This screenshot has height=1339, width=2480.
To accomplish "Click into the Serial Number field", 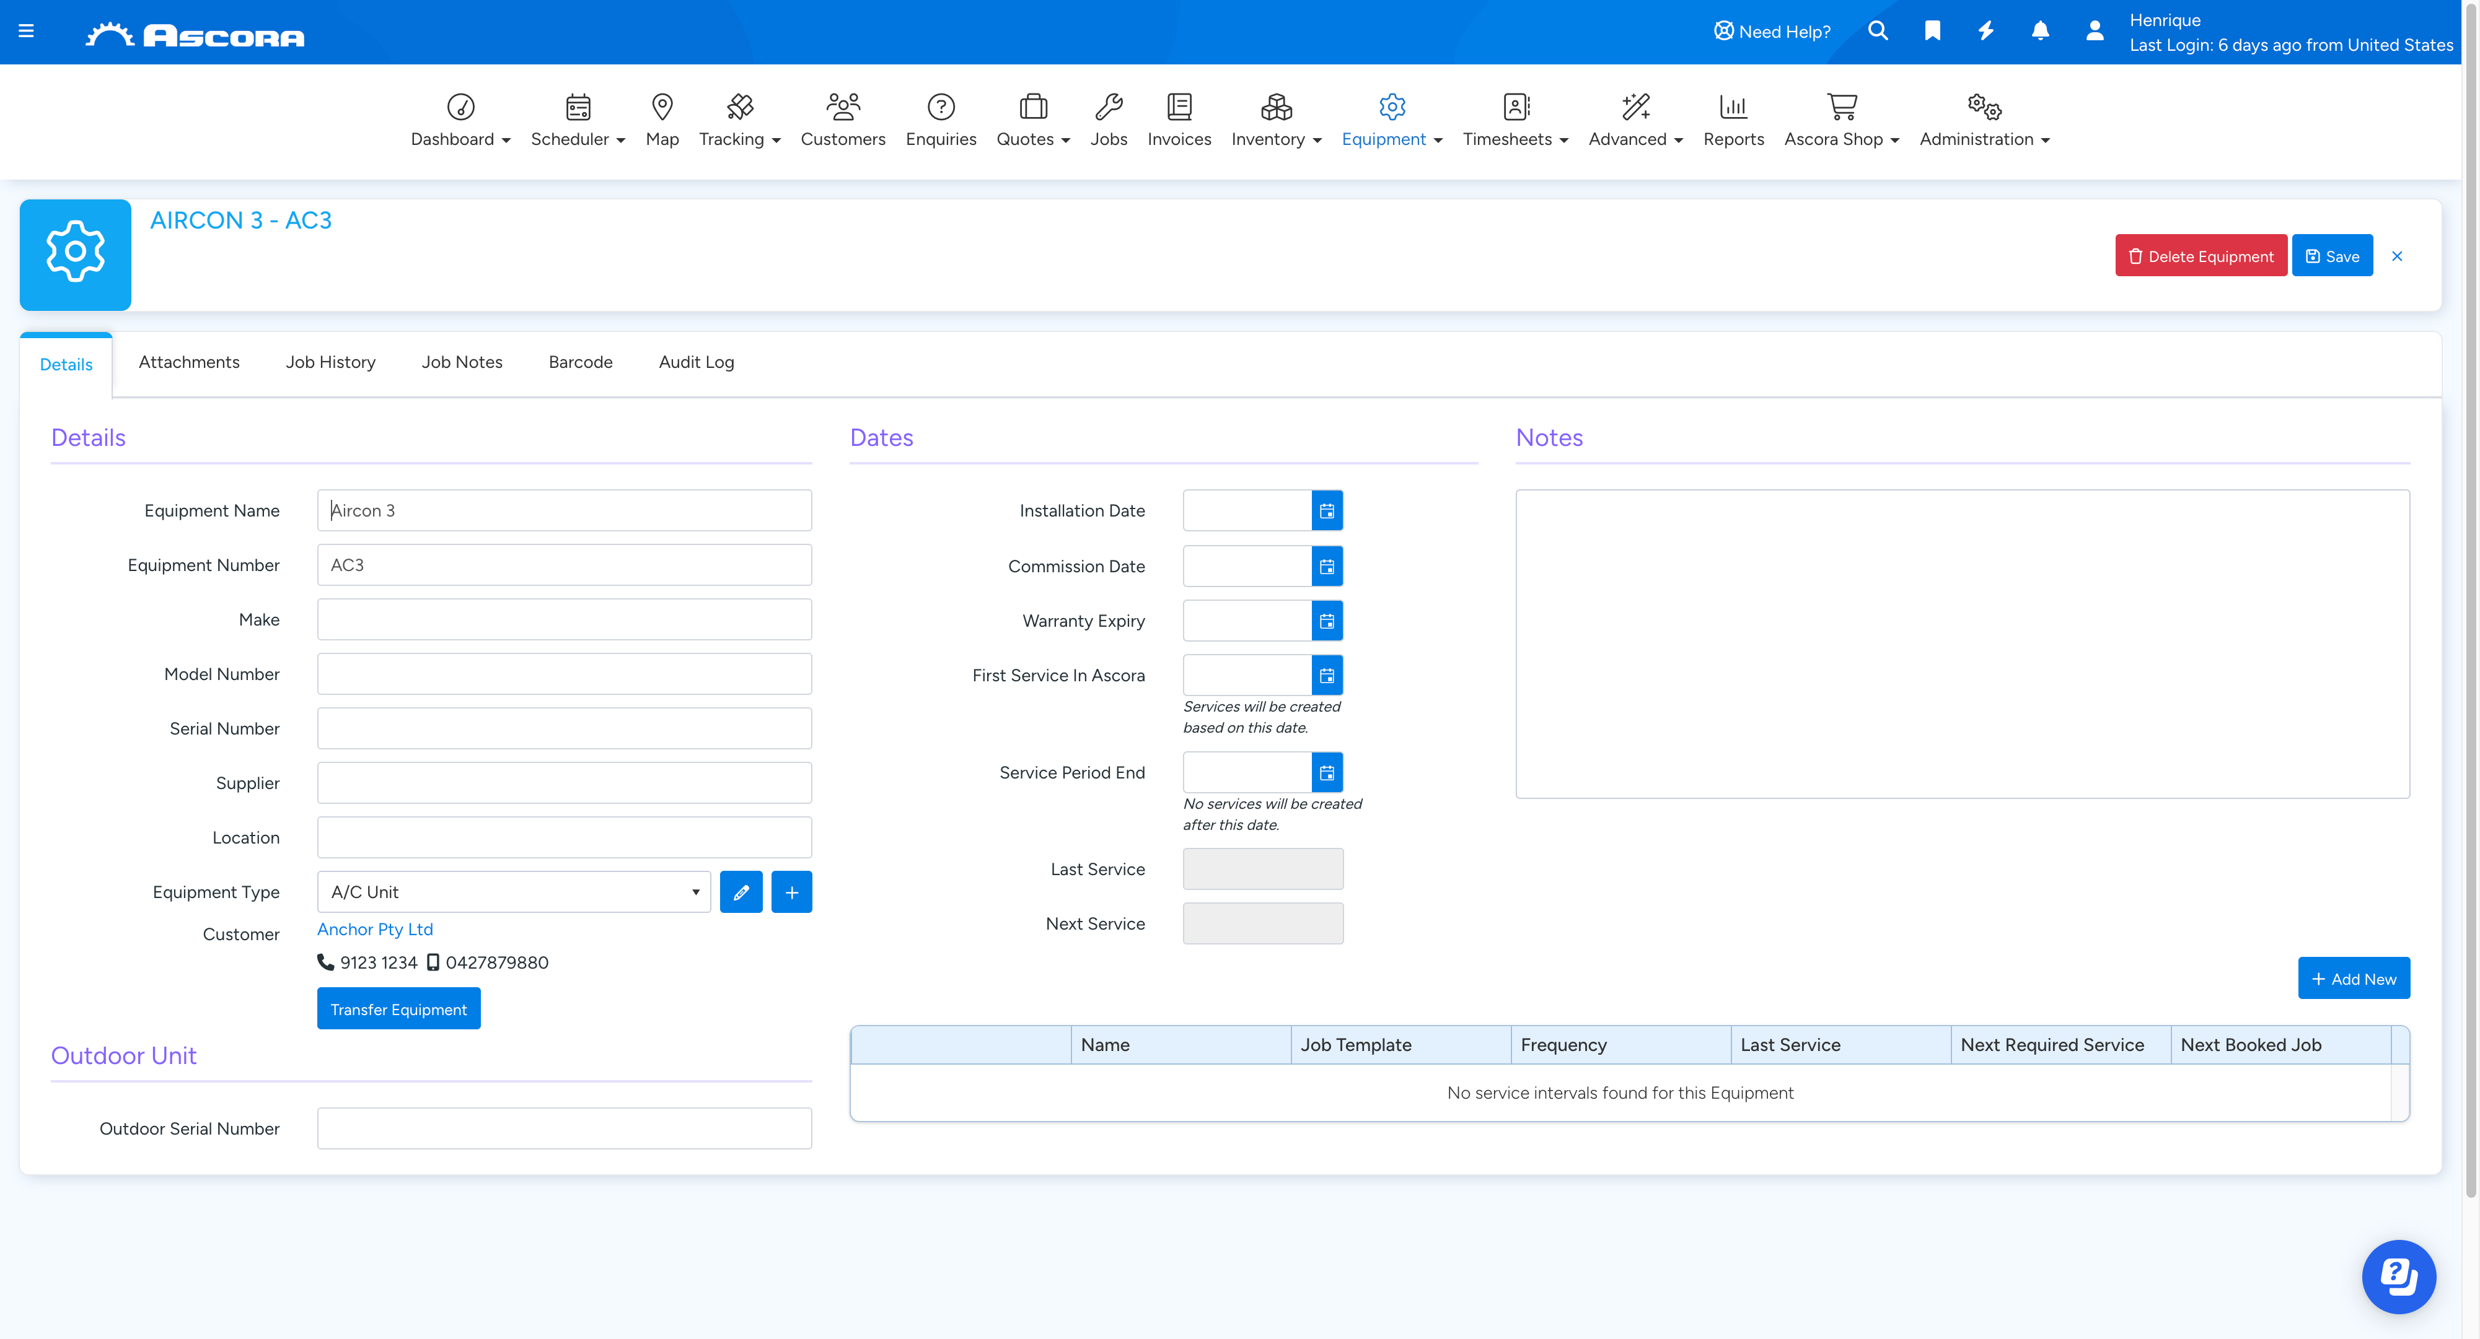I will (563, 729).
